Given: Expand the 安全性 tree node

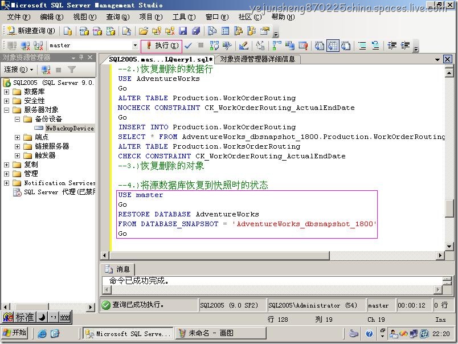Looking at the screenshot, I should (6, 101).
